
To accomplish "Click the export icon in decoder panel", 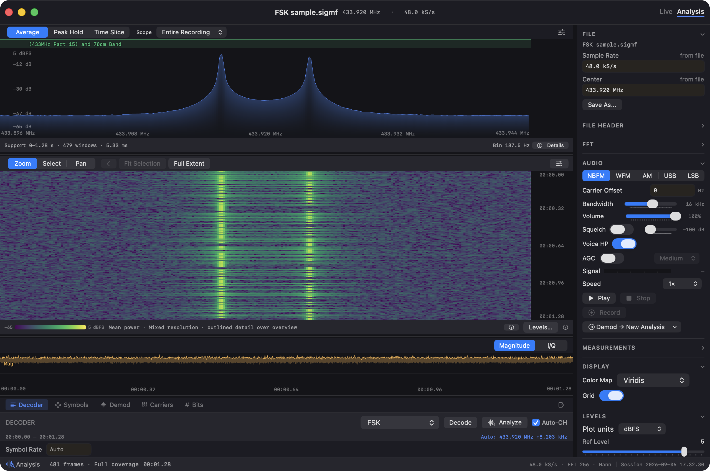I will pos(561,405).
